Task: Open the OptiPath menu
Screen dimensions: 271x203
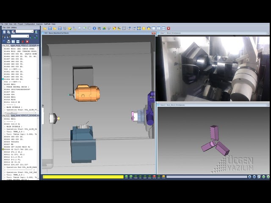Action: 47,24
